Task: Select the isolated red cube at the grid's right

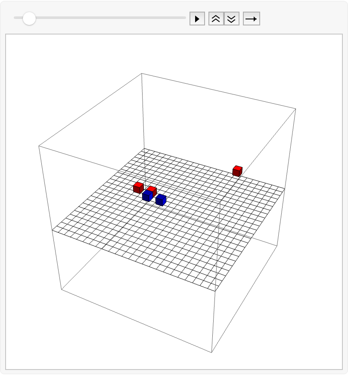Action: click(x=237, y=171)
